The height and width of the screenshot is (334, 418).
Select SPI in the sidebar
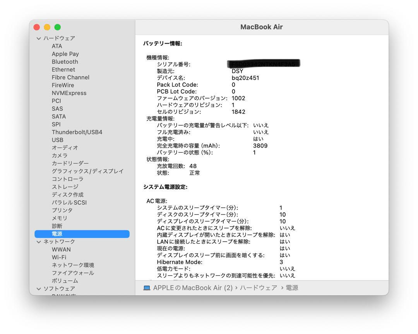56,124
